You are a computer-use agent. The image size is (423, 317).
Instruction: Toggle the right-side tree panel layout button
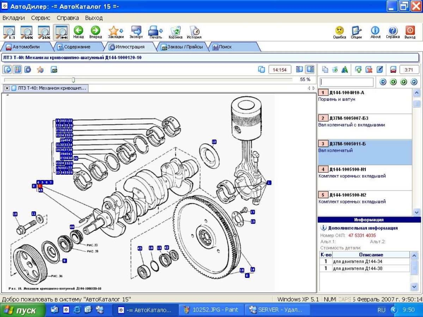(310, 69)
